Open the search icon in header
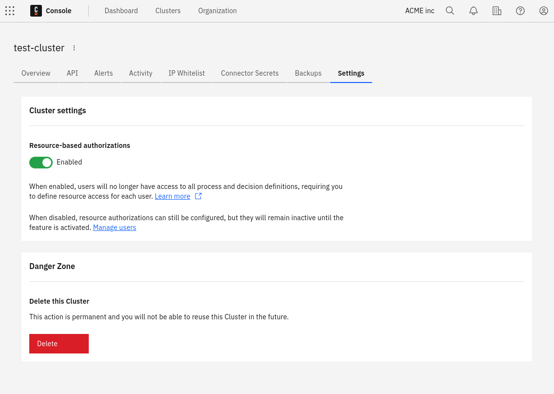554x394 pixels. 450,11
